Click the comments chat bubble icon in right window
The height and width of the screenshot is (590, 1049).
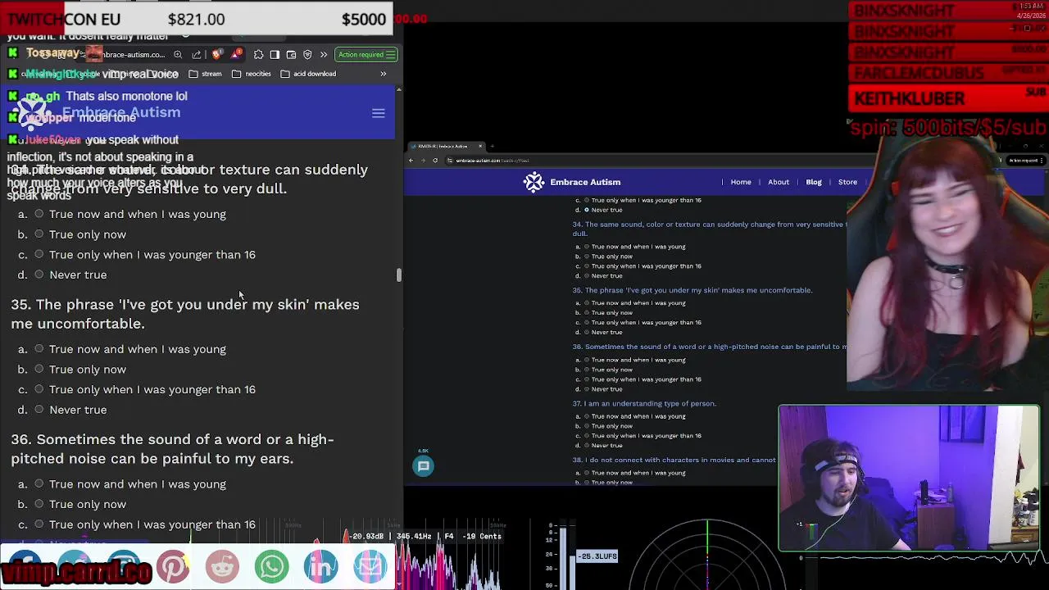pyautogui.click(x=424, y=466)
